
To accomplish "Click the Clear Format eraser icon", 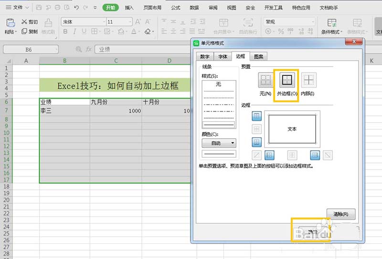I will click(x=148, y=31).
